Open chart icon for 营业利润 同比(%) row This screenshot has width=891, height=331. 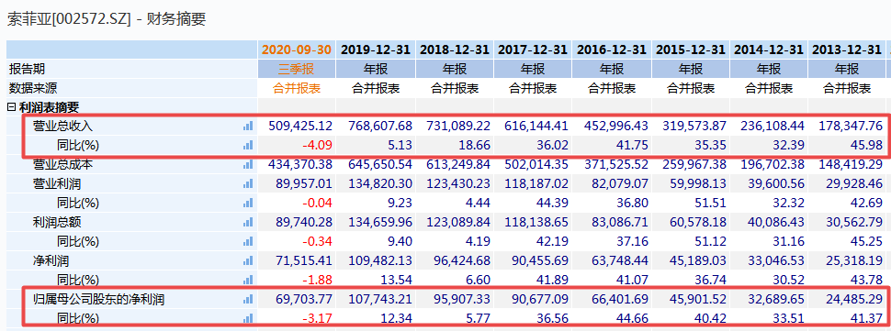248,203
